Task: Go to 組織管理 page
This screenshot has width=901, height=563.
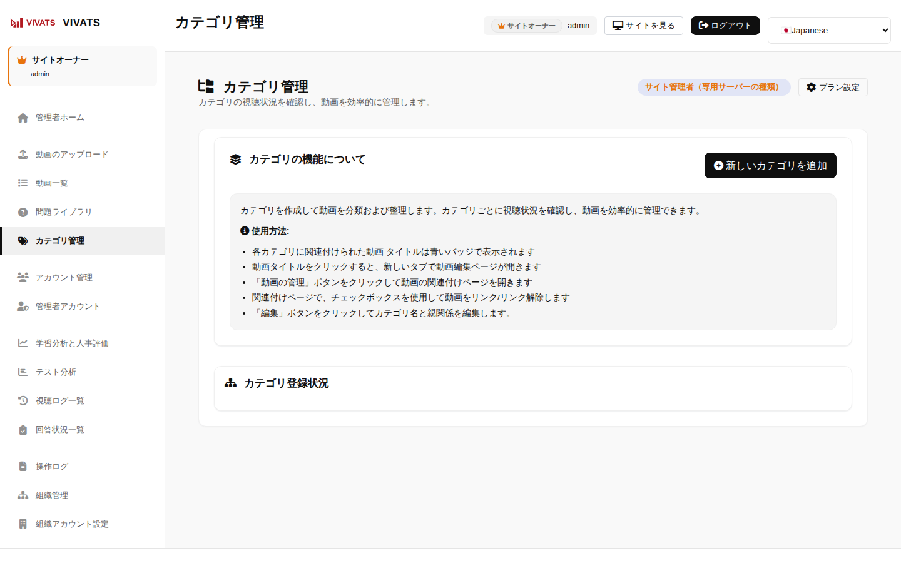Action: pyautogui.click(x=83, y=495)
